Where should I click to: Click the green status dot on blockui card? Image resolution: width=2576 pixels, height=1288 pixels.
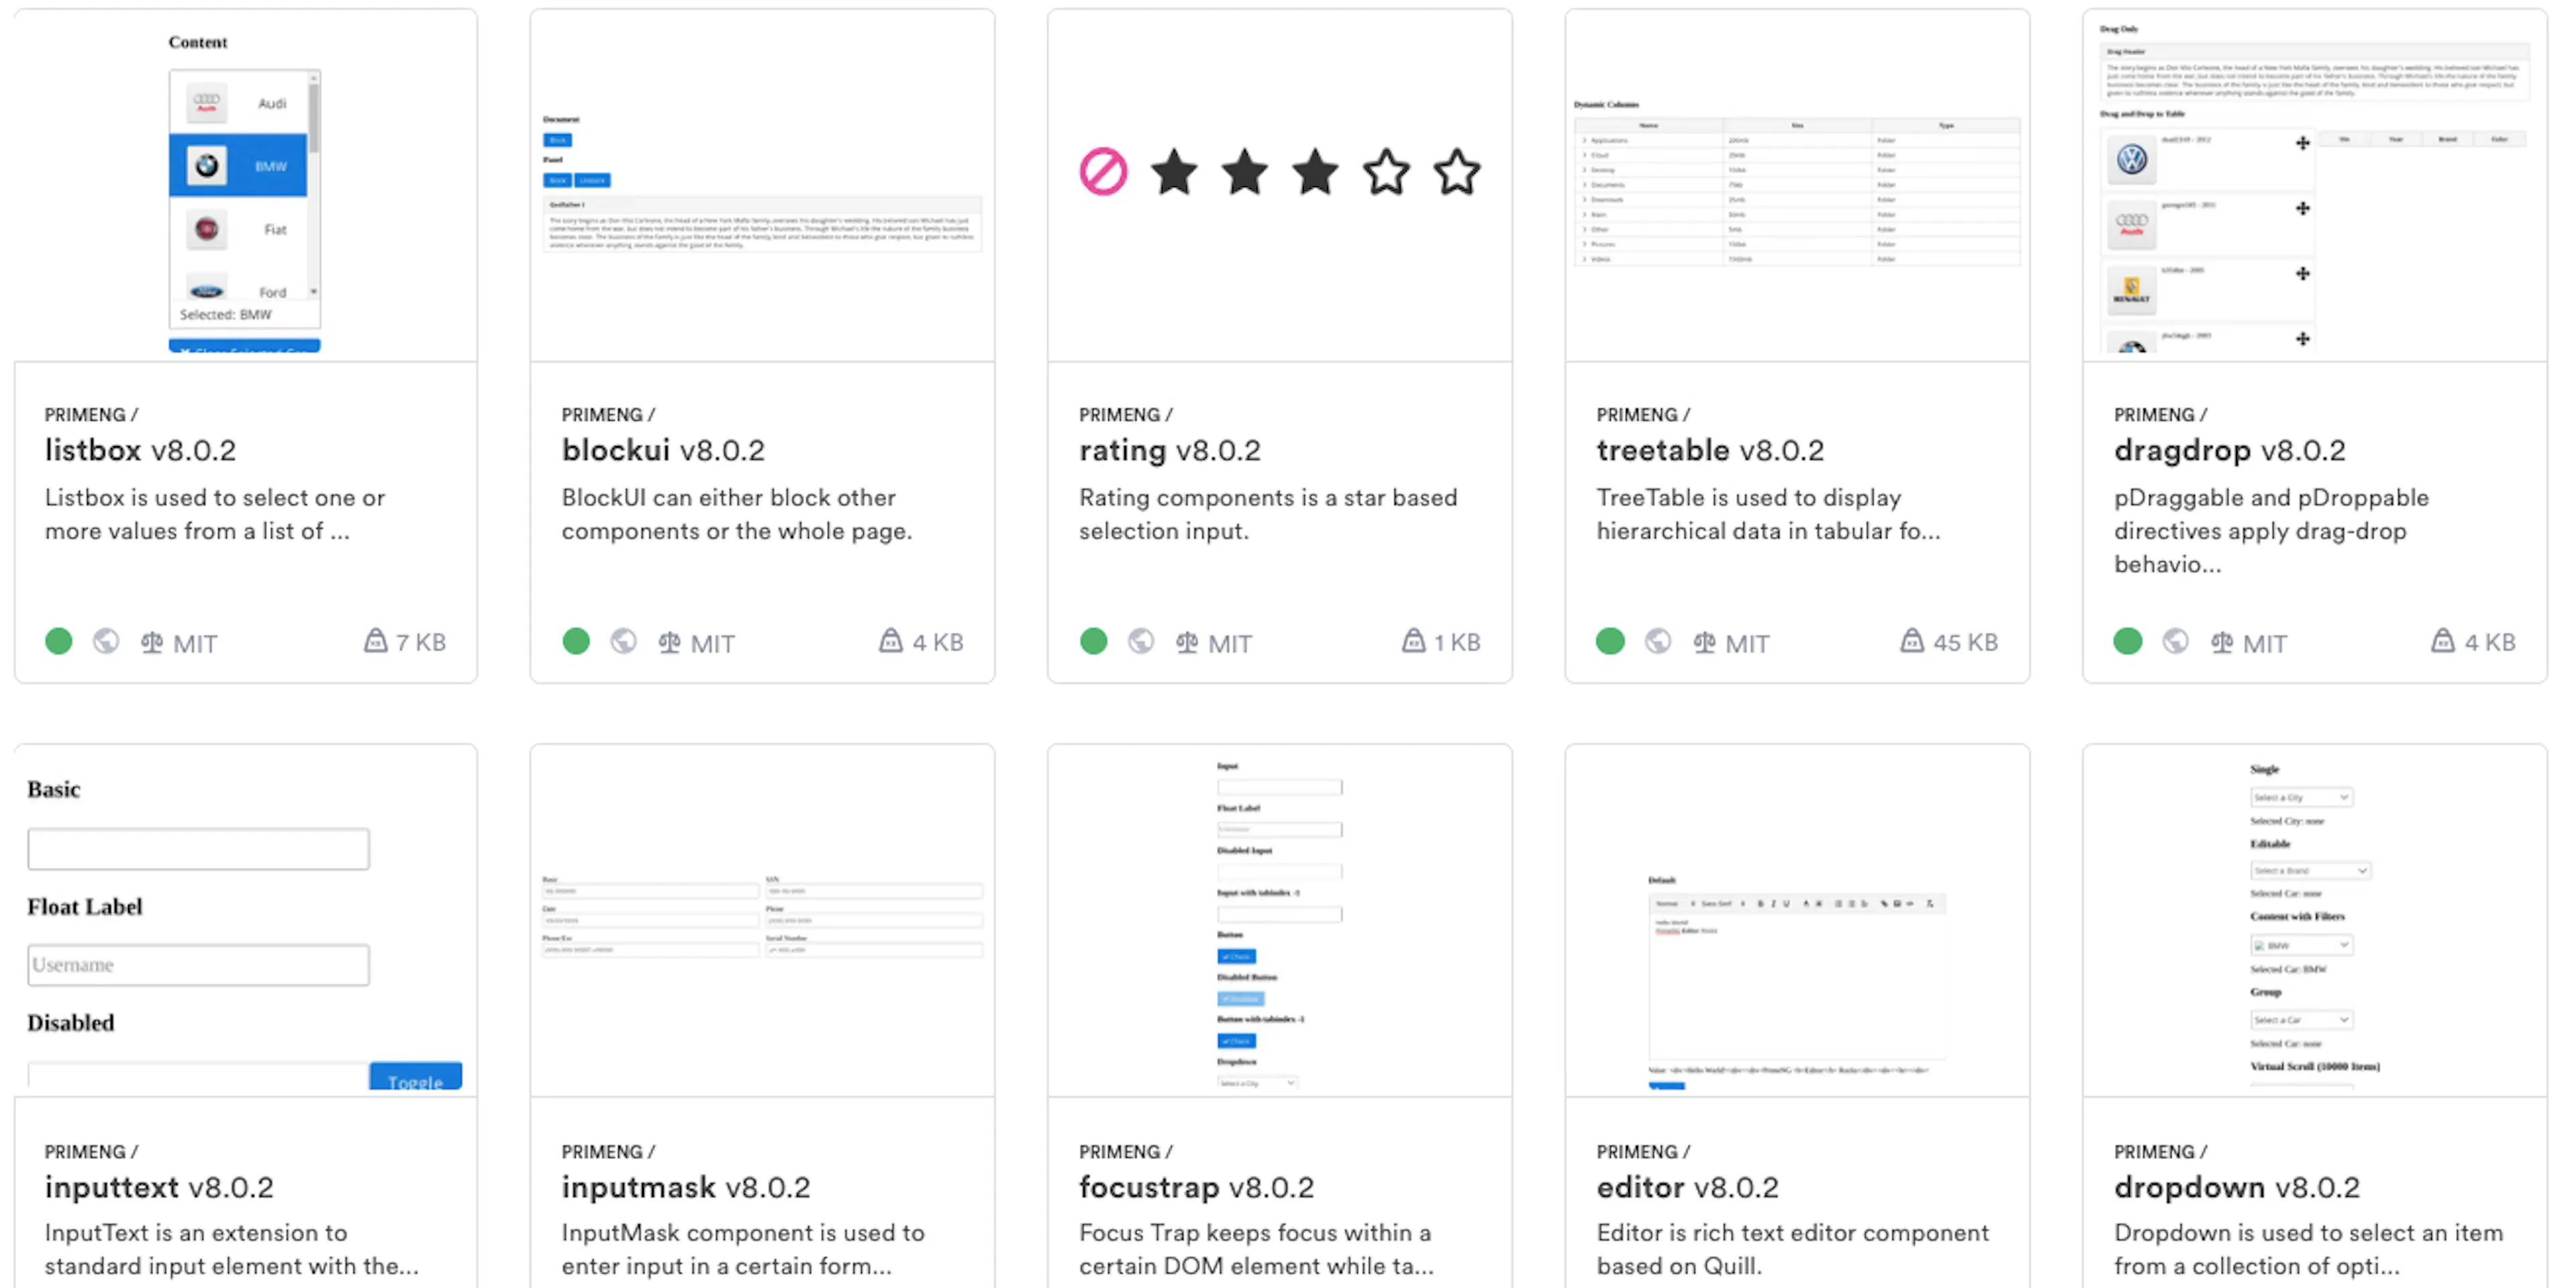576,641
